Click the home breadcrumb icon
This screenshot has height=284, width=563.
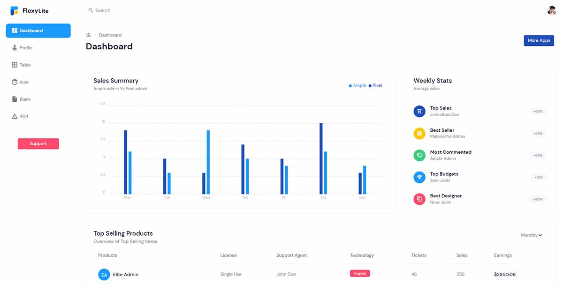click(x=88, y=35)
